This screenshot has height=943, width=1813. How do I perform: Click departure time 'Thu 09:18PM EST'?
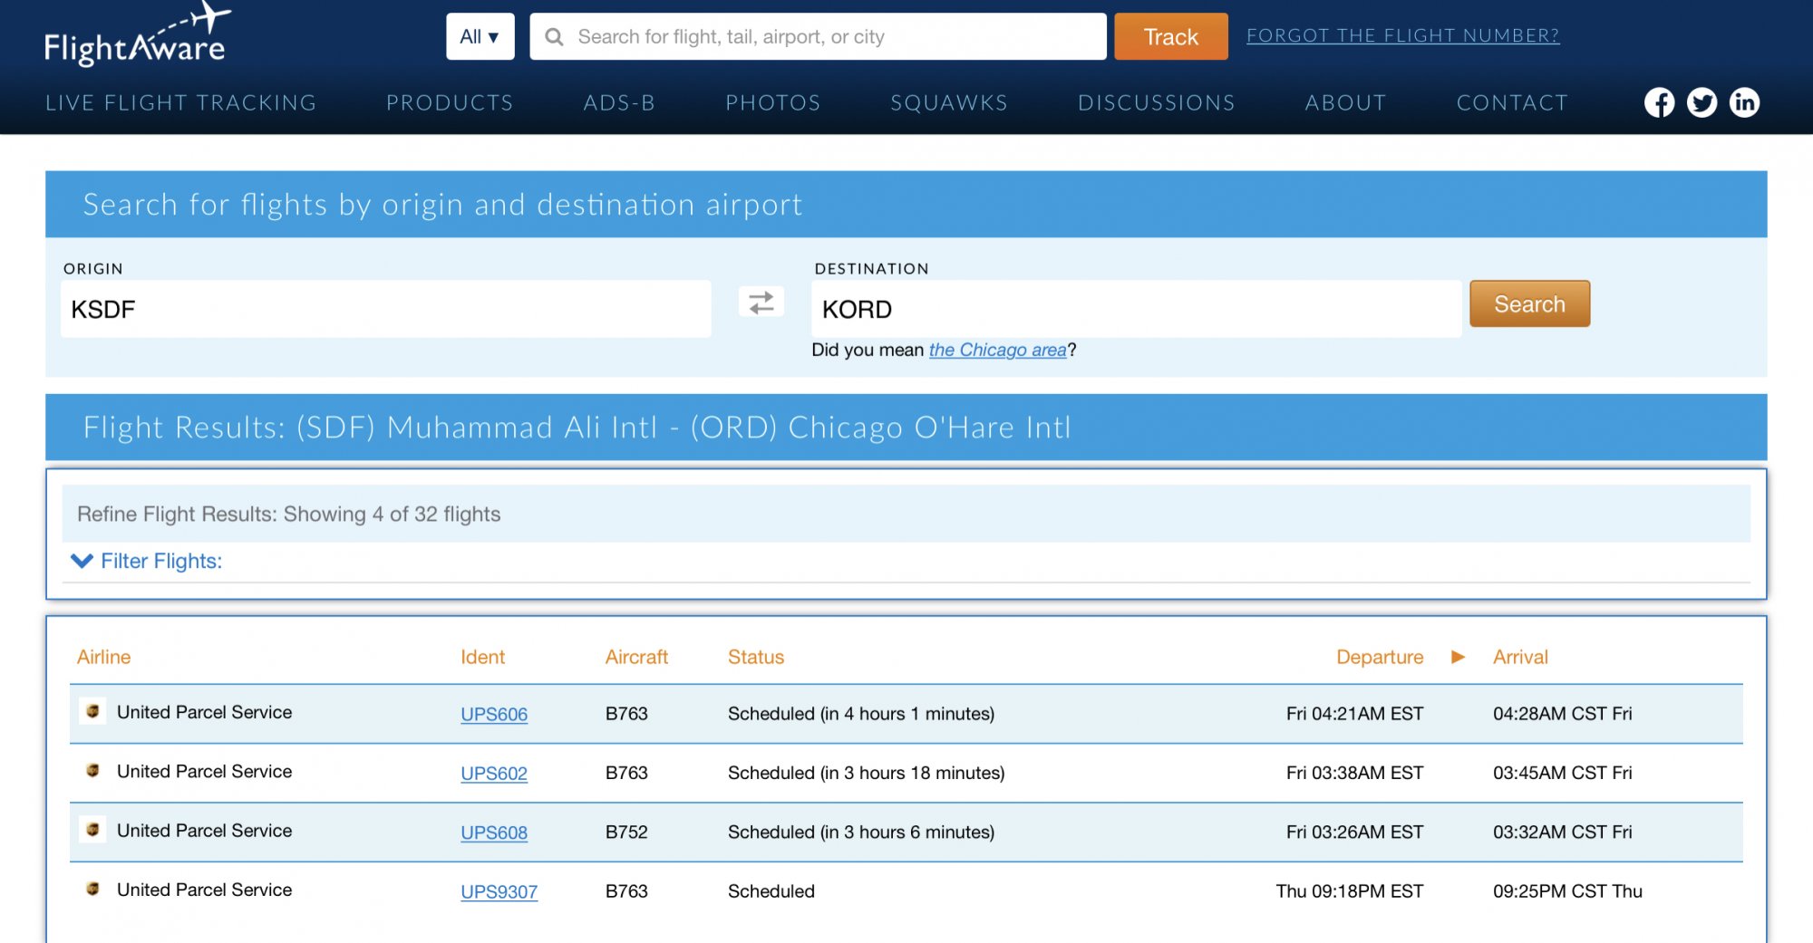(x=1350, y=891)
